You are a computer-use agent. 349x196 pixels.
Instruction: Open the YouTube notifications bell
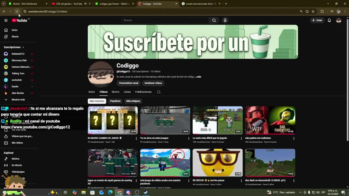click(x=329, y=20)
